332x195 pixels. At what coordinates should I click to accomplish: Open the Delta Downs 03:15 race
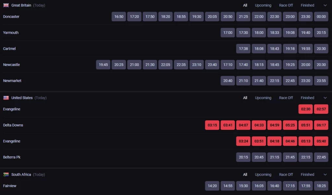(212, 125)
